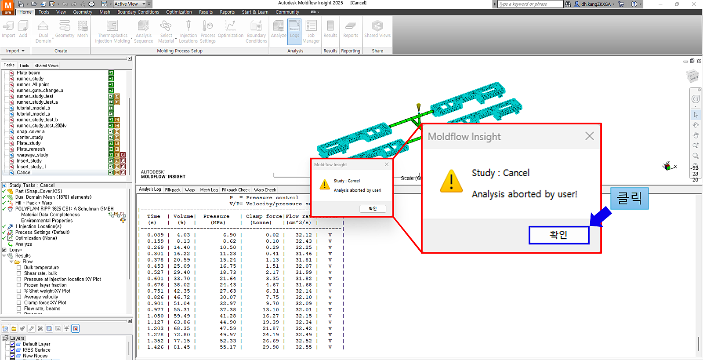The height and width of the screenshot is (360, 703).
Task: Click the Fill + Pack + Warp task
Action: [x=33, y=203]
